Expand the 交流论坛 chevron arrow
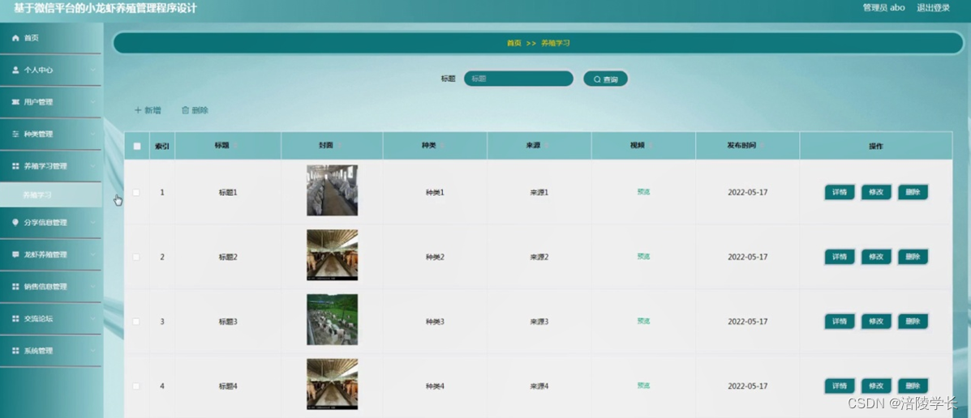 [93, 318]
